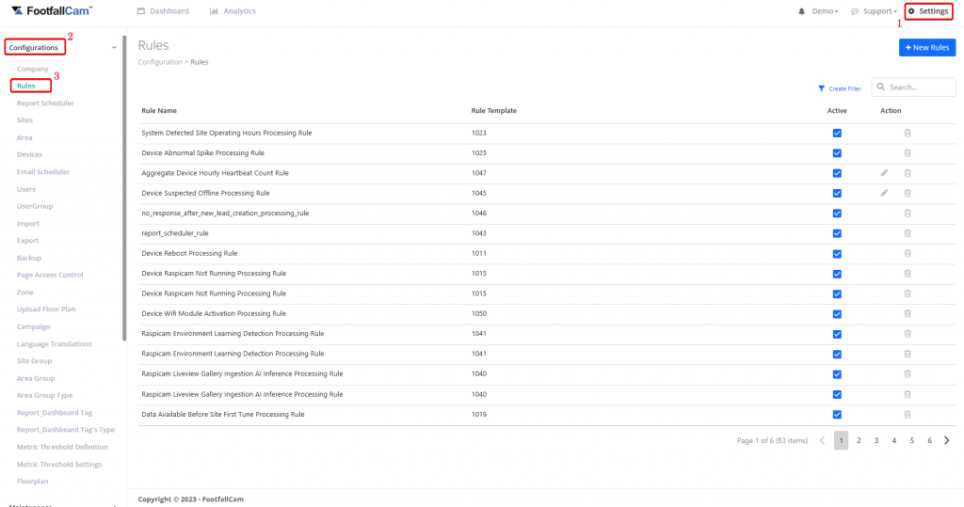
Task: Click the notification bell icon
Action: coord(801,11)
